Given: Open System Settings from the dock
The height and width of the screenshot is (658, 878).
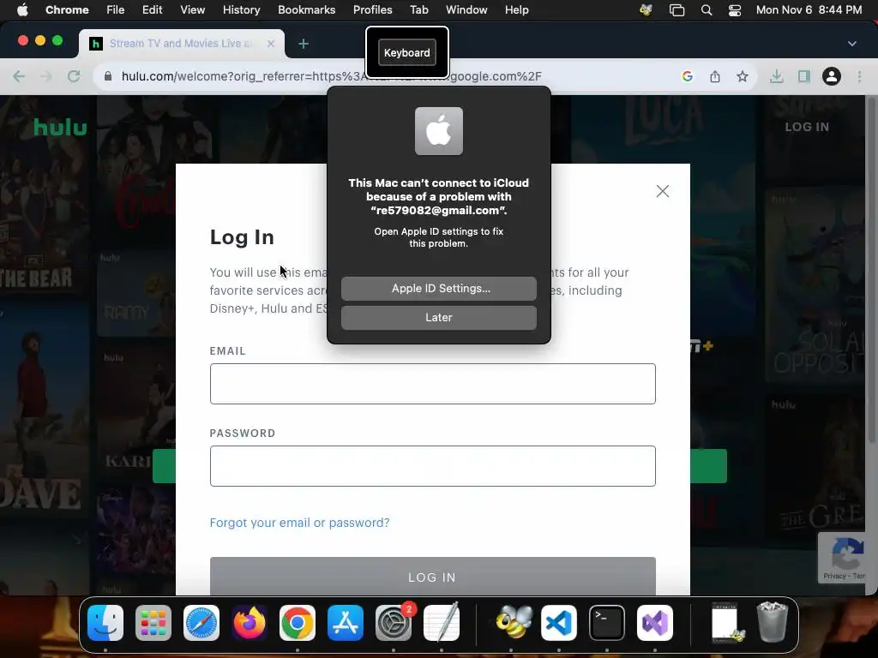Looking at the screenshot, I should [x=394, y=623].
